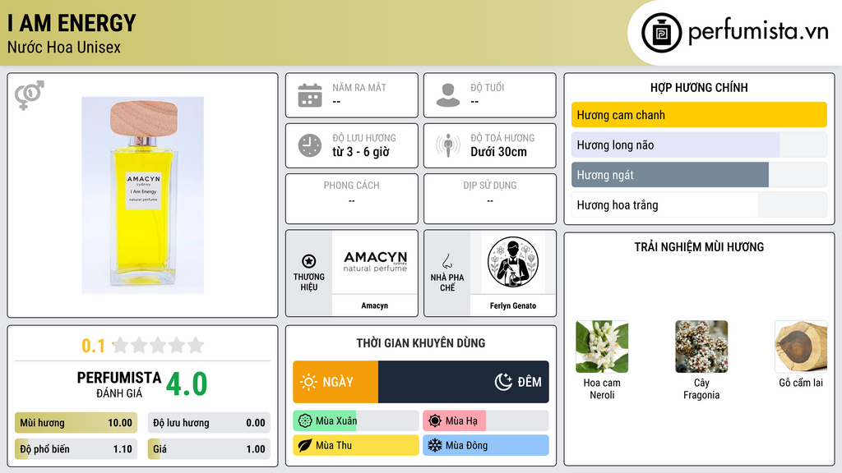The image size is (842, 473).
Task: Open the Cây Fragonia note image
Action: point(701,347)
